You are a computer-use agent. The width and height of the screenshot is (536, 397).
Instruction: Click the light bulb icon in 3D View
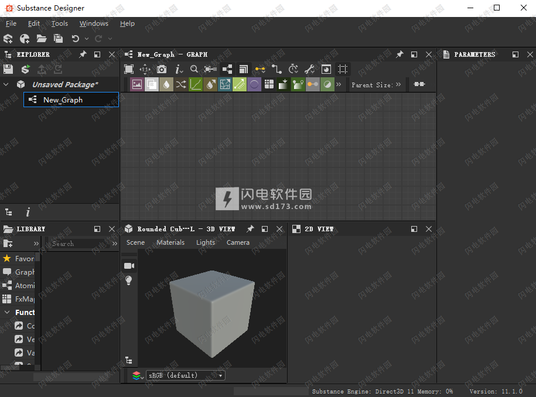(128, 280)
